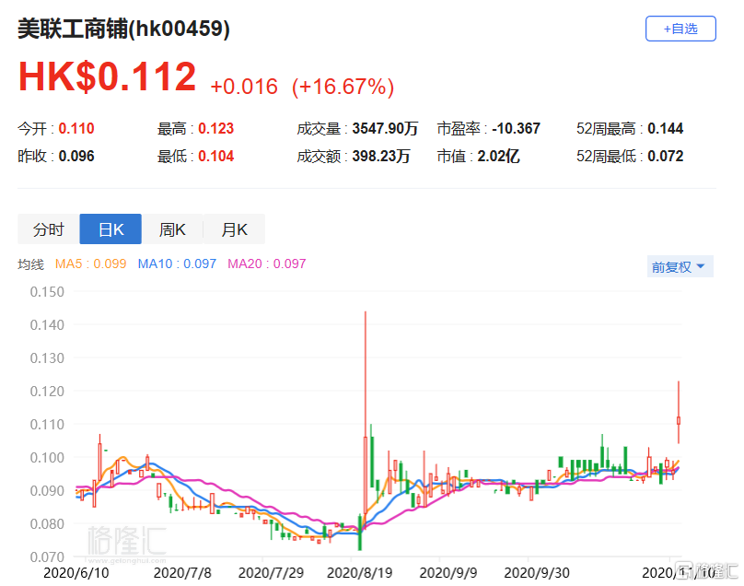The width and height of the screenshot is (744, 586).
Task: Click the +自选 add to watchlist button
Action: 680,29
